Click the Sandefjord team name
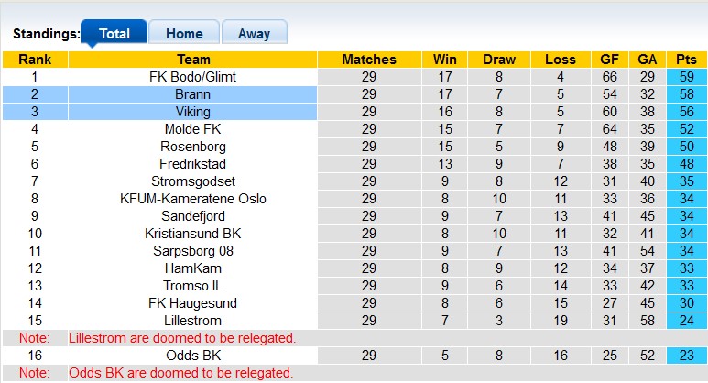The height and width of the screenshot is (383, 708). (192, 216)
